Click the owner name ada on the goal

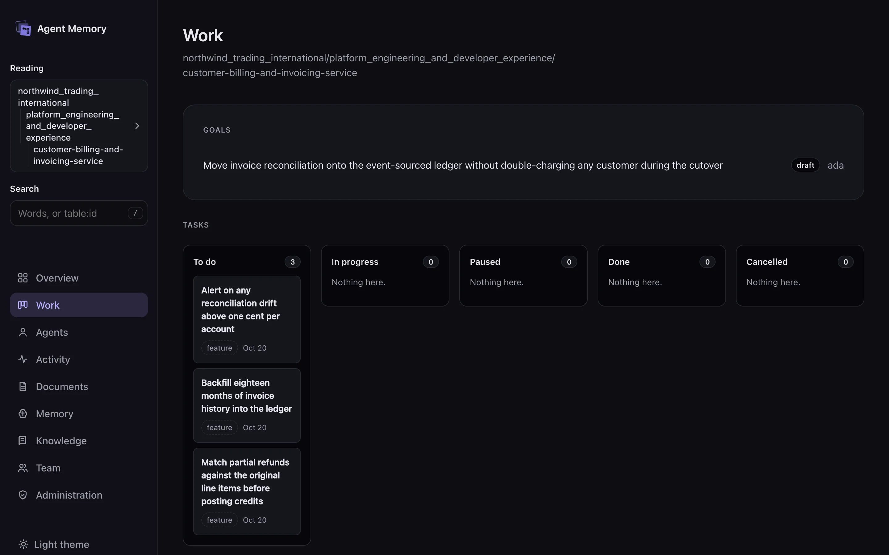pos(835,166)
